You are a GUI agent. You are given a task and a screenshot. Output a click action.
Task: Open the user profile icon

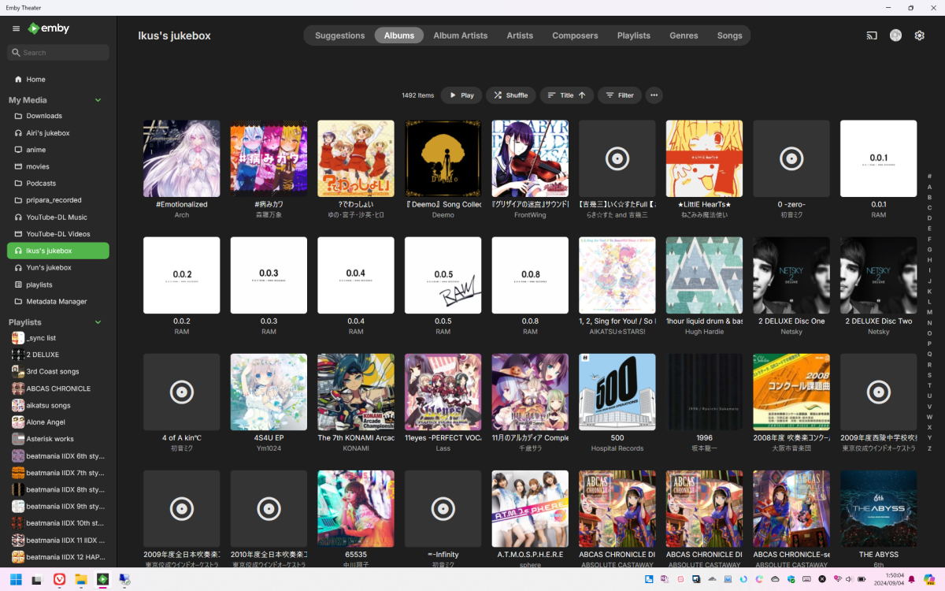point(895,35)
